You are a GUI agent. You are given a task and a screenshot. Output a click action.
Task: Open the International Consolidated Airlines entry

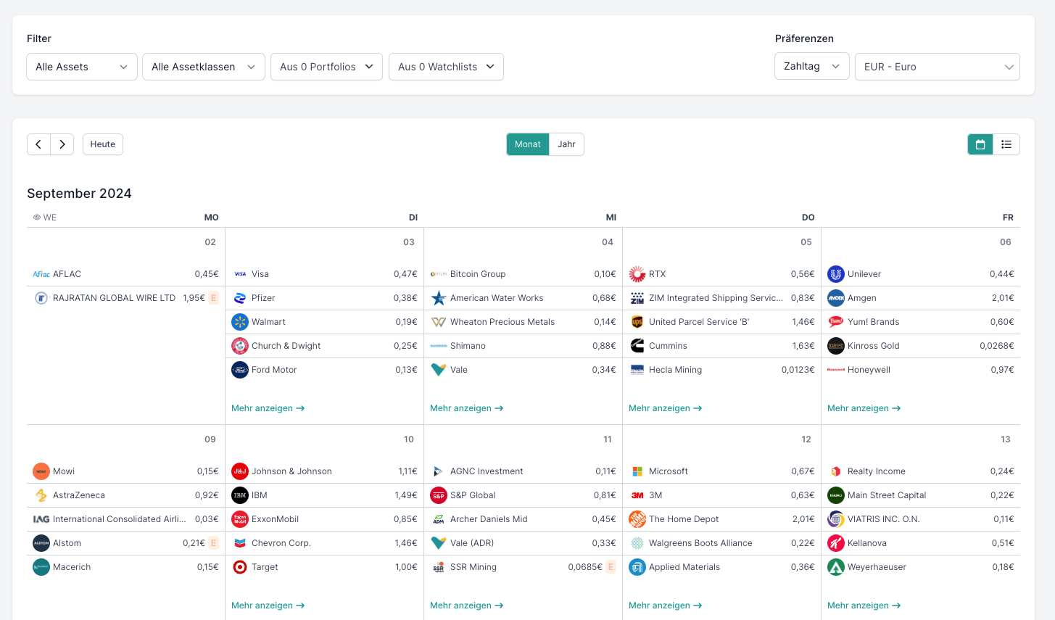point(125,519)
